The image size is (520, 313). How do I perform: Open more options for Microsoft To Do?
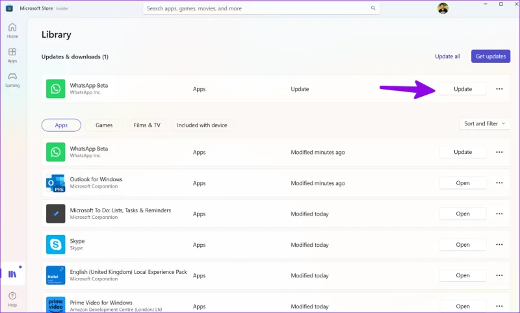click(499, 214)
